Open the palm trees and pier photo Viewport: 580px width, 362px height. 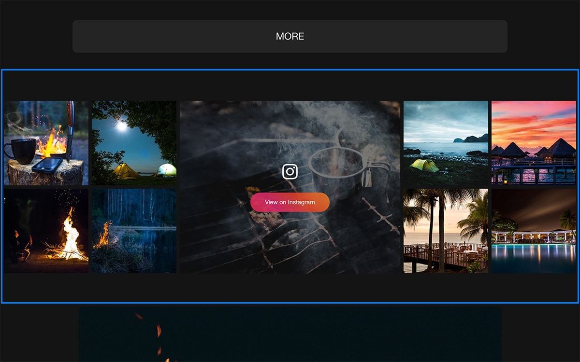(446, 231)
